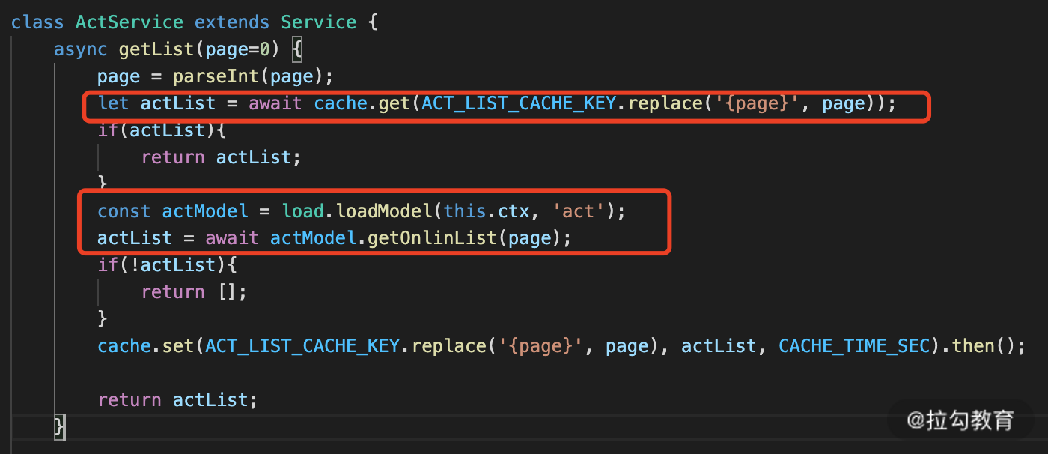1048x454 pixels.
Task: Click the final unindented 'return actList;' line
Action: tap(177, 400)
